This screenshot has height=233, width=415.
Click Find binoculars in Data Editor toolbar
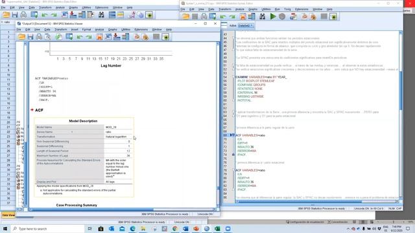101,15
